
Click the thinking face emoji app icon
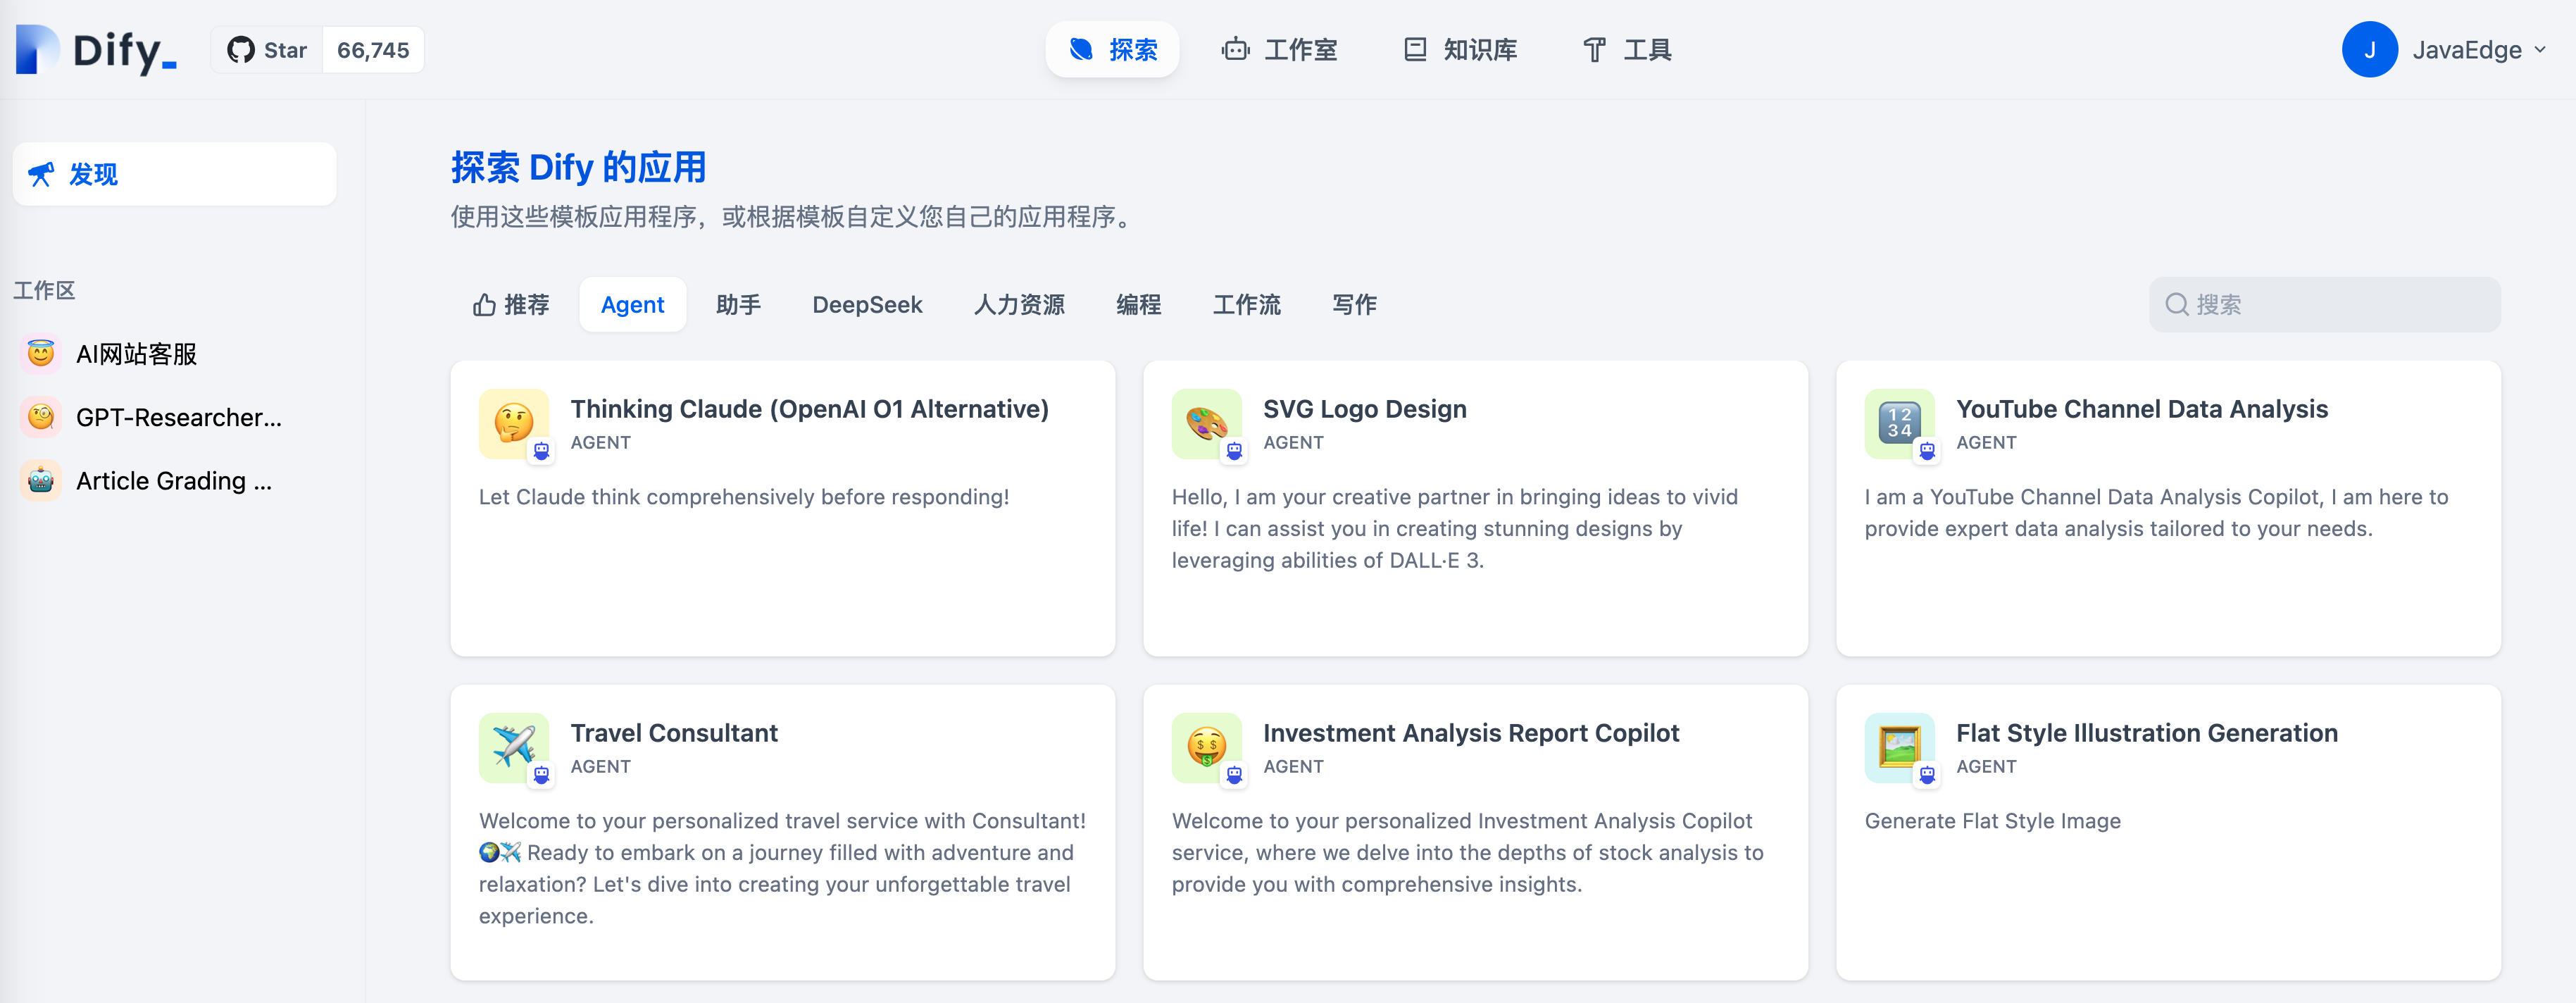[x=513, y=423]
